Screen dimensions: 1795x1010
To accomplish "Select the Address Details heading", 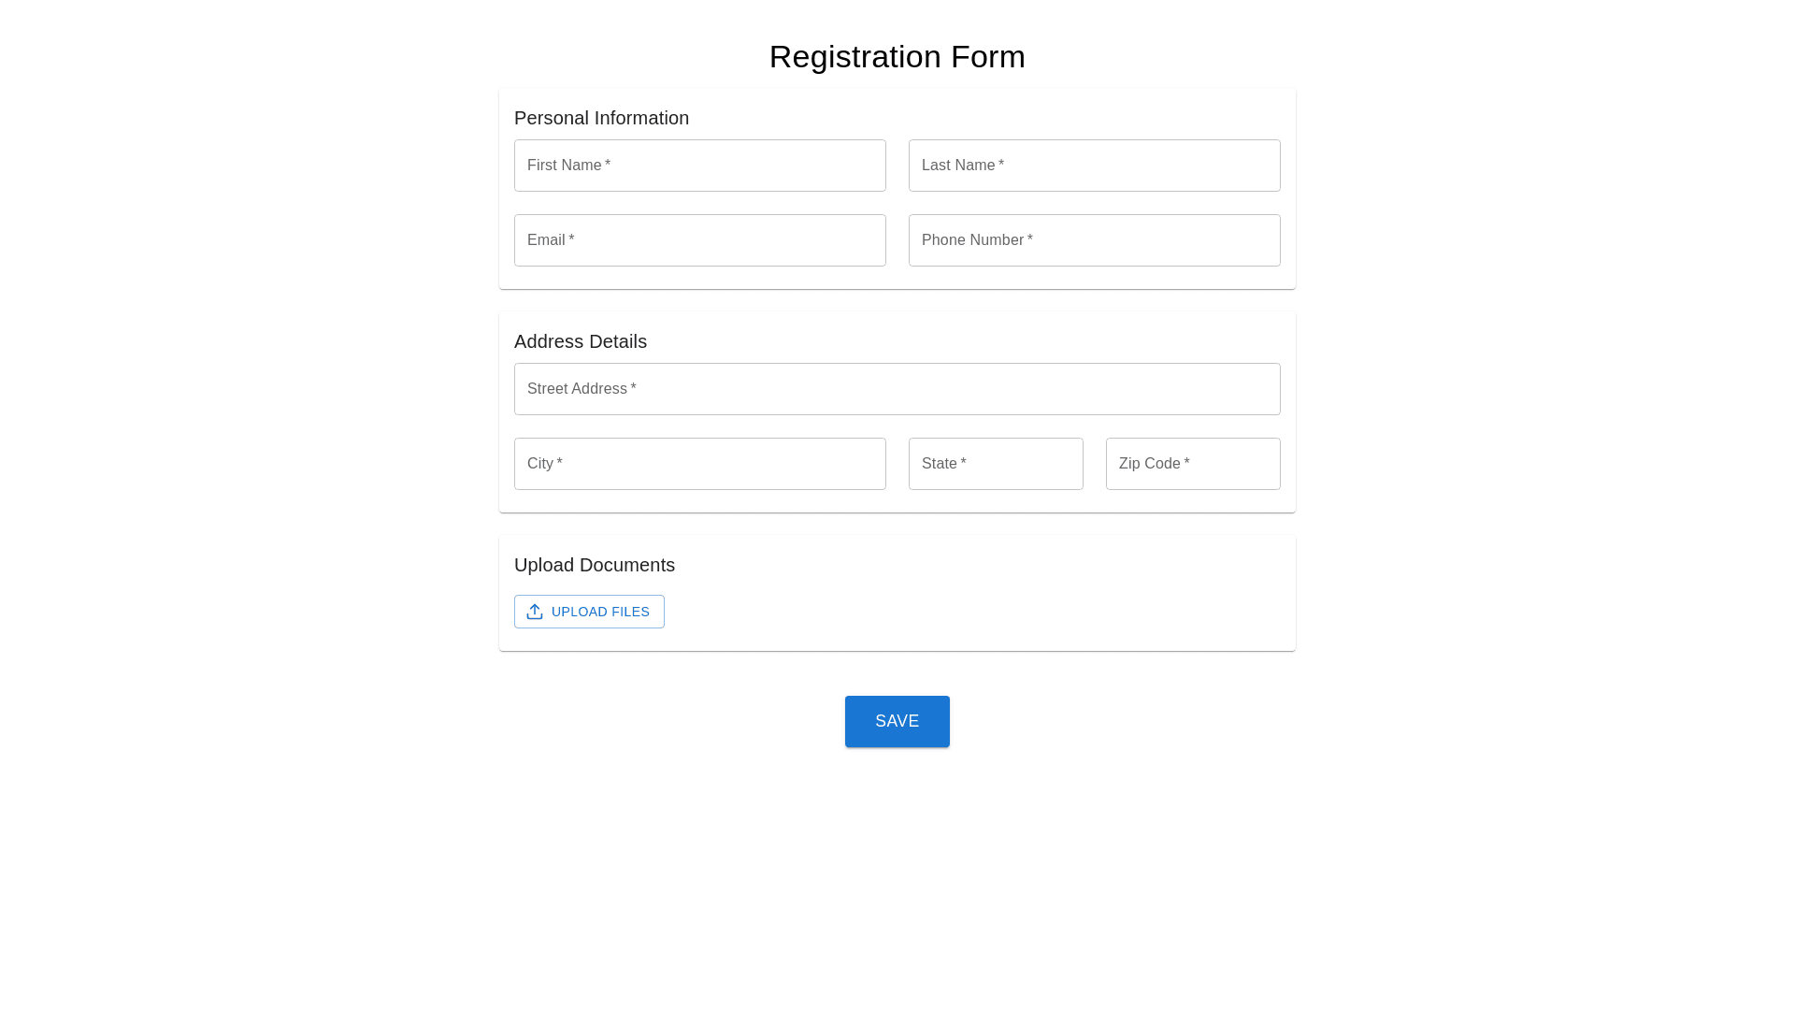I will pyautogui.click(x=580, y=341).
